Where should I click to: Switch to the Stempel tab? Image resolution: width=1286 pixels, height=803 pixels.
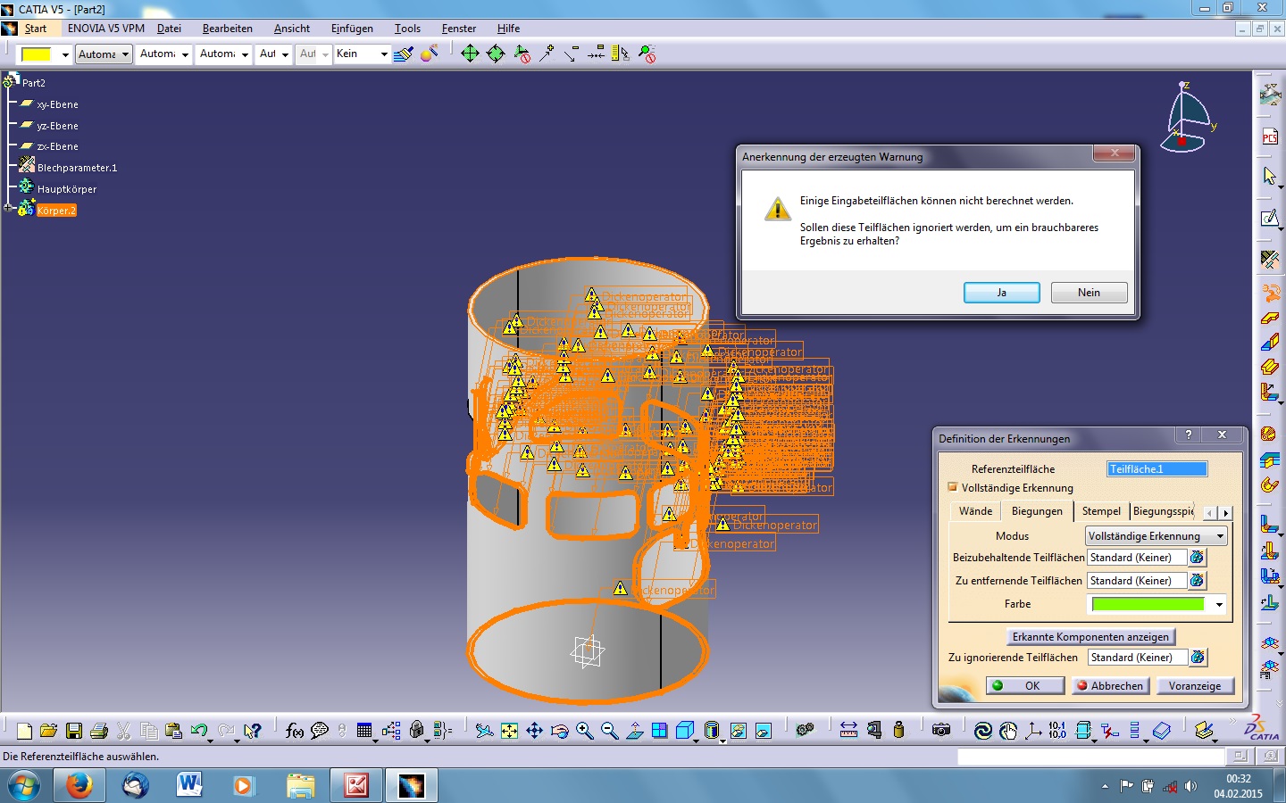tap(1101, 511)
